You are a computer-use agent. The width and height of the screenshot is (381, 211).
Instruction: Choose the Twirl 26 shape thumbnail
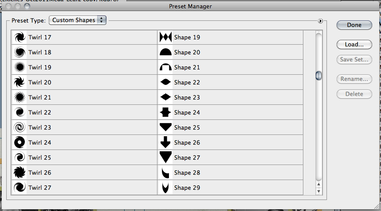(x=20, y=173)
